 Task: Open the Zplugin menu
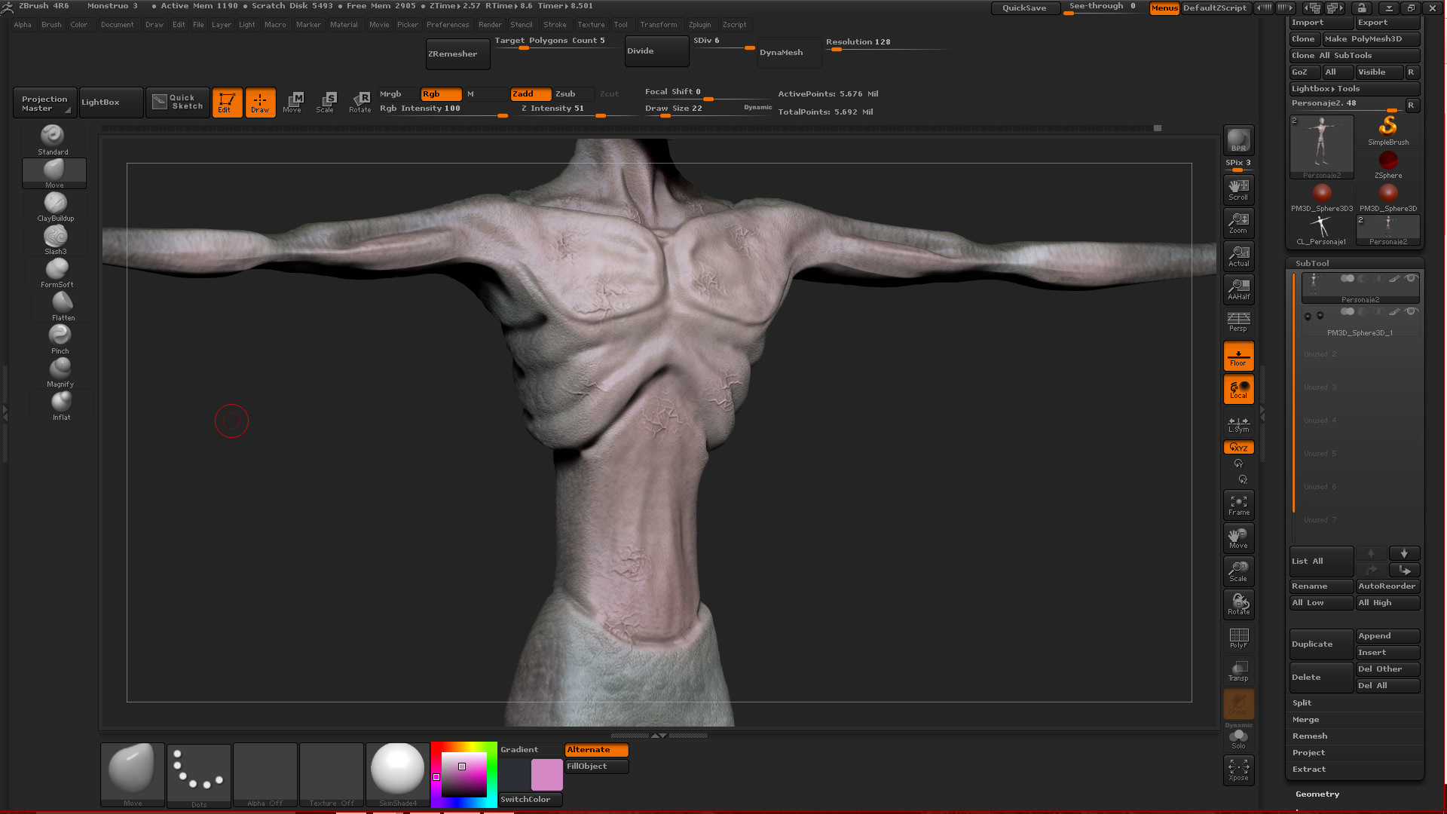[x=699, y=25]
